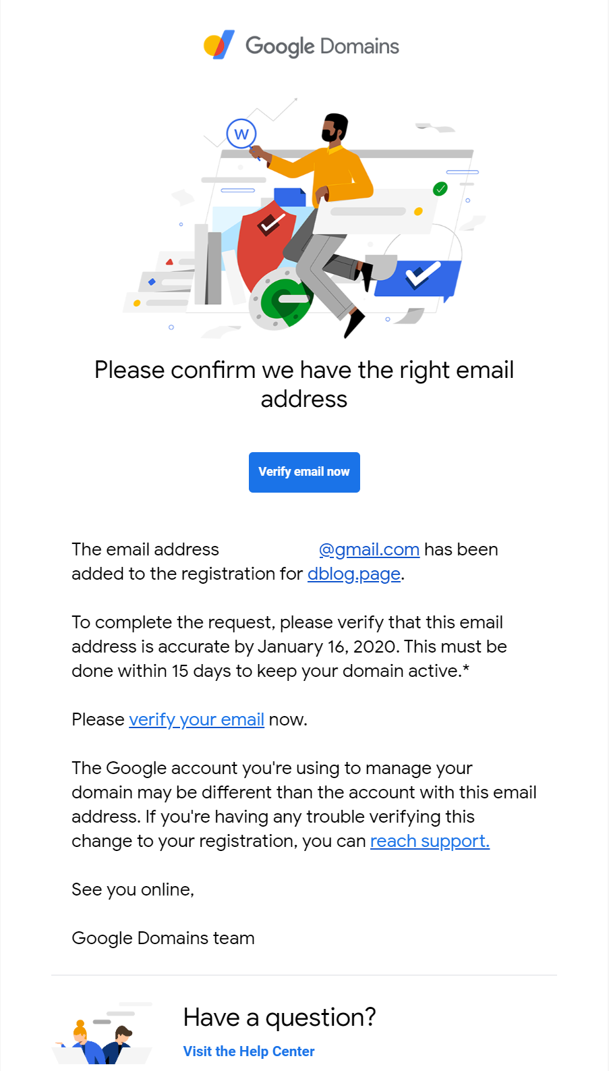Open the dblog.page domain link
The width and height of the screenshot is (609, 1071).
[x=354, y=574]
